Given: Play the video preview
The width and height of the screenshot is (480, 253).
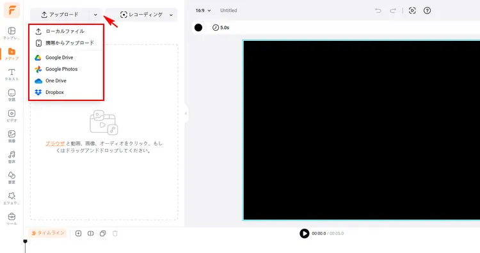Looking at the screenshot, I should [x=304, y=233].
